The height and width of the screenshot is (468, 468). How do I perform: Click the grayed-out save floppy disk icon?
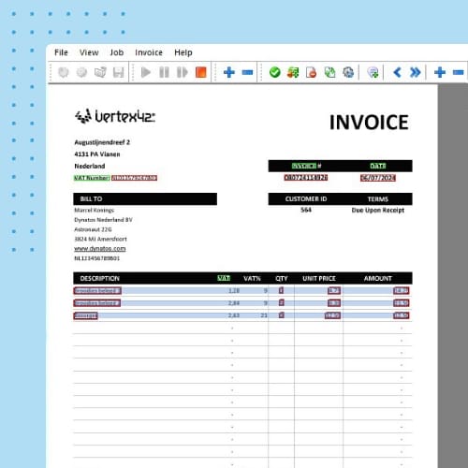[119, 72]
